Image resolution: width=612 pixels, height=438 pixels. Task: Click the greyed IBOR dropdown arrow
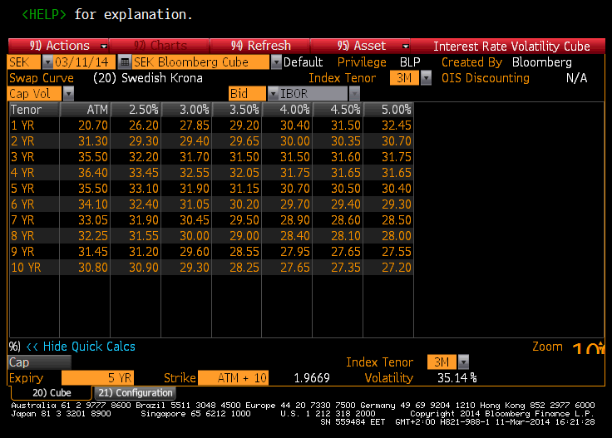[x=354, y=94]
